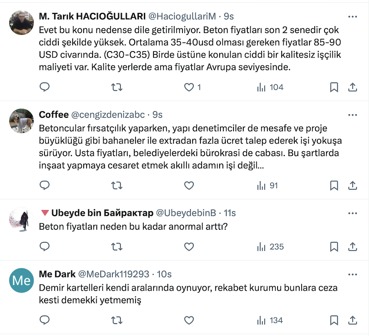Retweet Me Dark's tweet
The image size is (369, 336).
click(117, 320)
